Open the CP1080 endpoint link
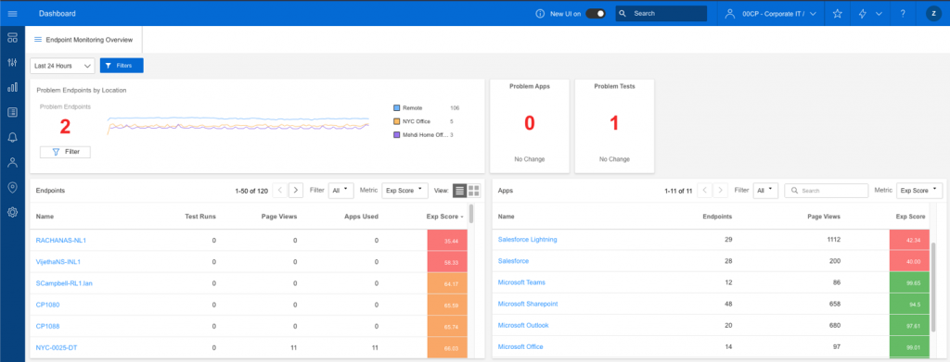950x362 pixels. [48, 305]
